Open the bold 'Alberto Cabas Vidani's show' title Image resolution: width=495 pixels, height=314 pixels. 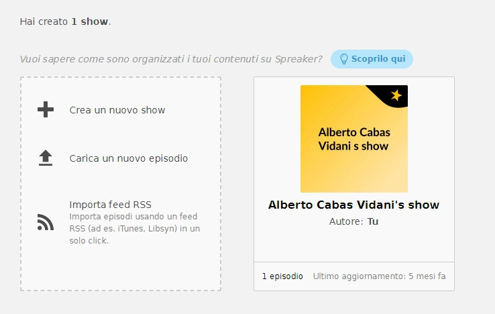pyautogui.click(x=353, y=205)
